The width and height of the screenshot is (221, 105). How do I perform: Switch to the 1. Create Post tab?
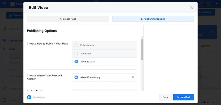[68, 19]
